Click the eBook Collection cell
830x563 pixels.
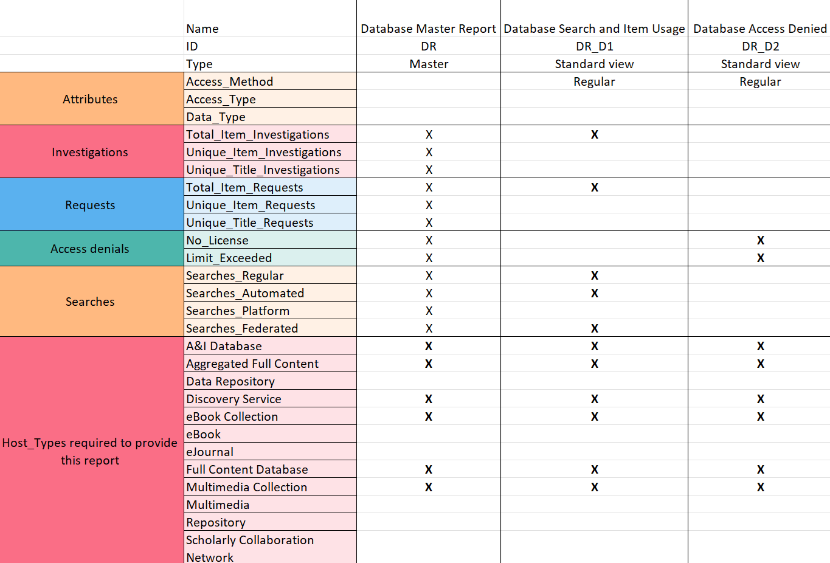pyautogui.click(x=270, y=416)
